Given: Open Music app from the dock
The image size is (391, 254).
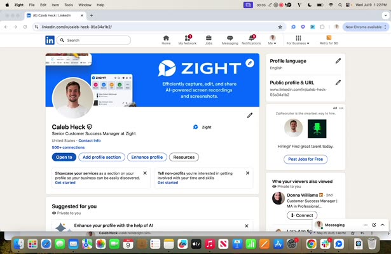Looking at the screenshot, I should tap(210, 244).
